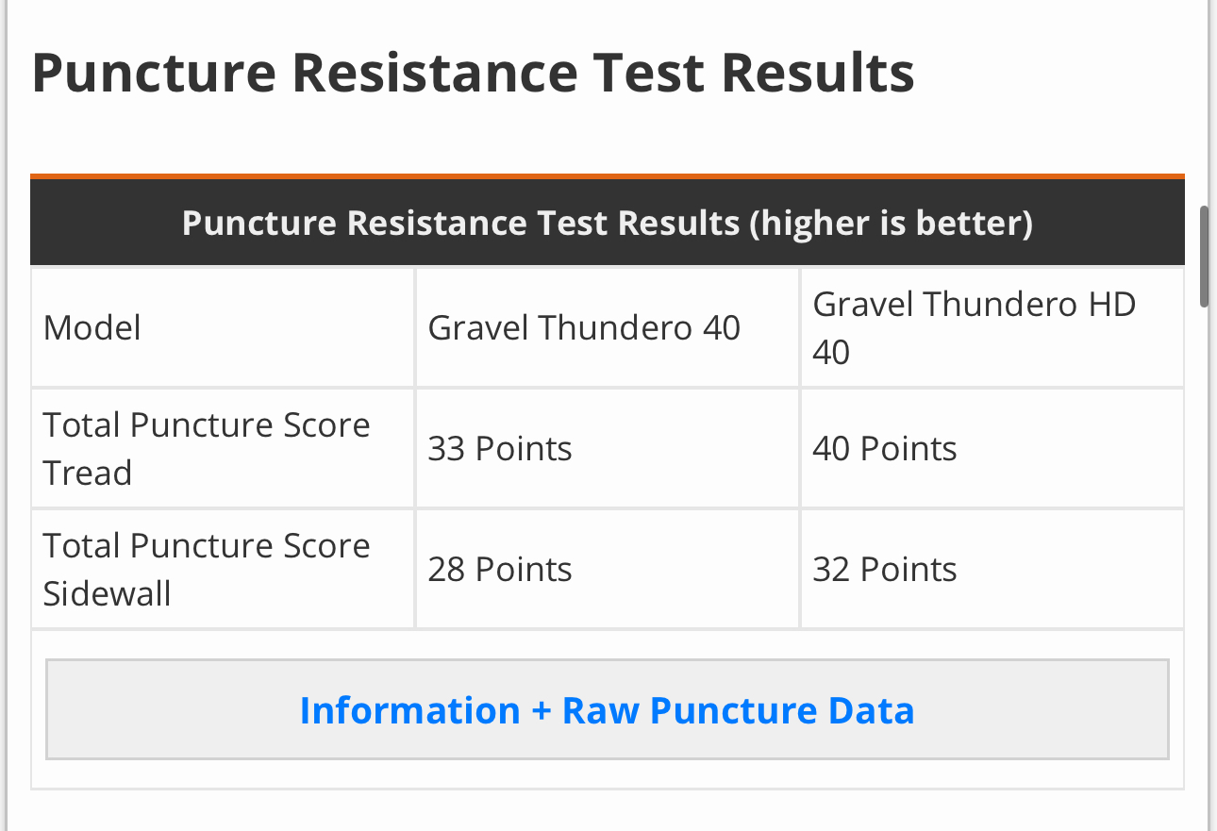Click empty area below the results table
Image resolution: width=1217 pixels, height=831 pixels.
(x=607, y=811)
